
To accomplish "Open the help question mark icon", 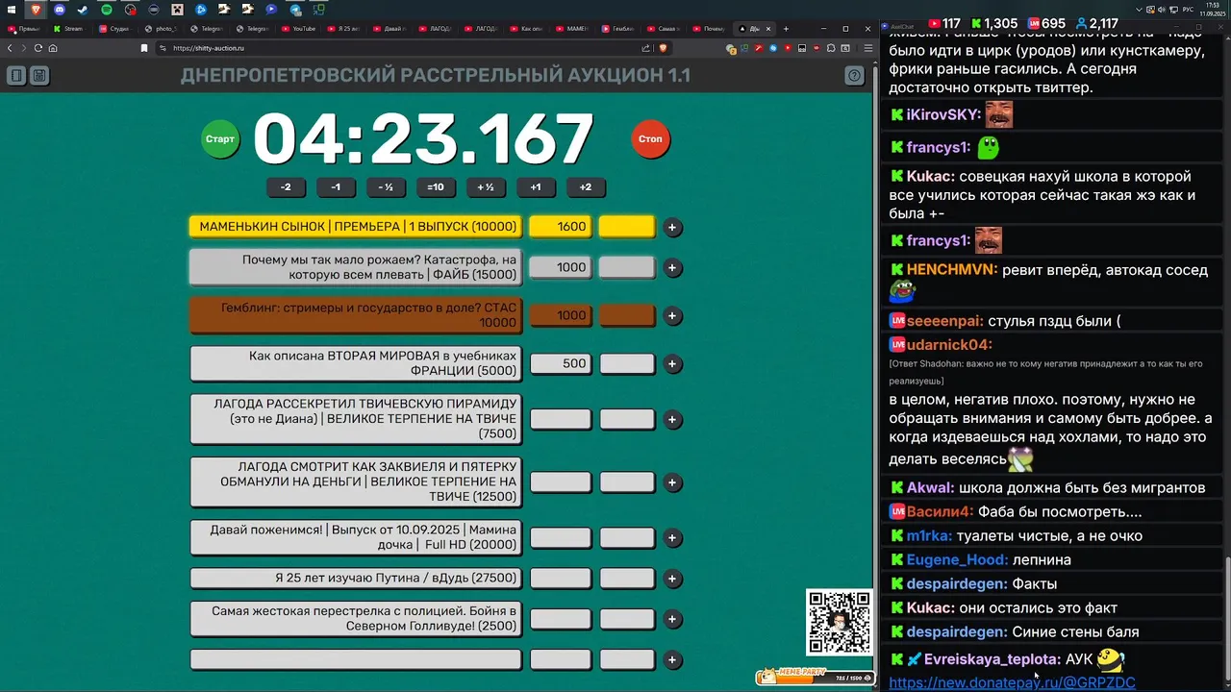I will click(854, 75).
